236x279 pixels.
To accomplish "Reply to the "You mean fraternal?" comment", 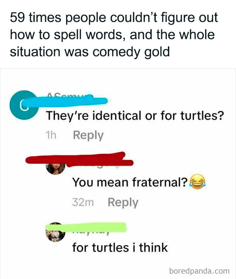I will coord(123,203).
